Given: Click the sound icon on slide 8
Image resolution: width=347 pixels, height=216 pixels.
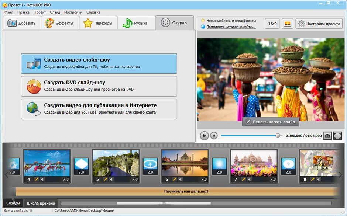Looking at the screenshot, I should pyautogui.click(x=319, y=179).
